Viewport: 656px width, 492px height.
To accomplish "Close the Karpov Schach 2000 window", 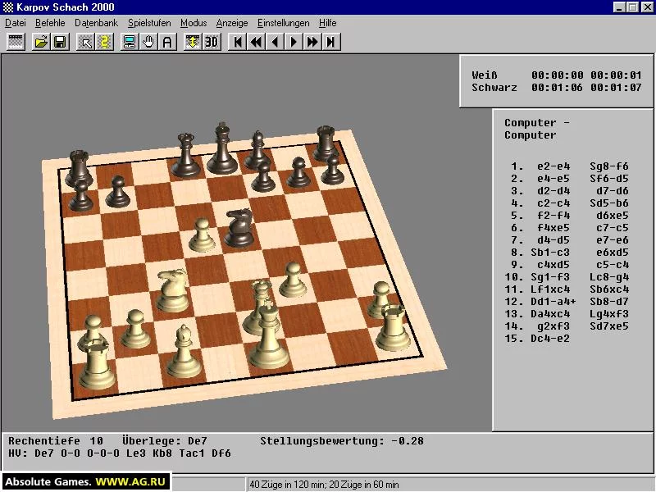I will point(647,7).
